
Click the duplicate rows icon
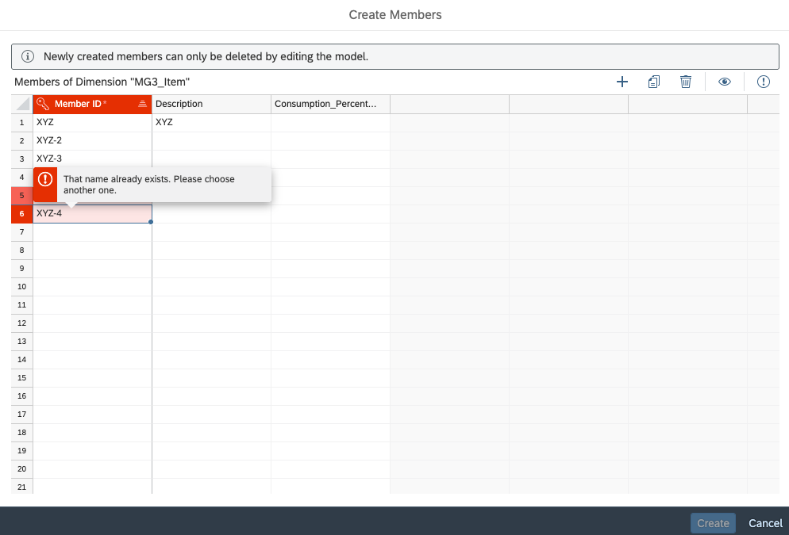click(x=654, y=82)
